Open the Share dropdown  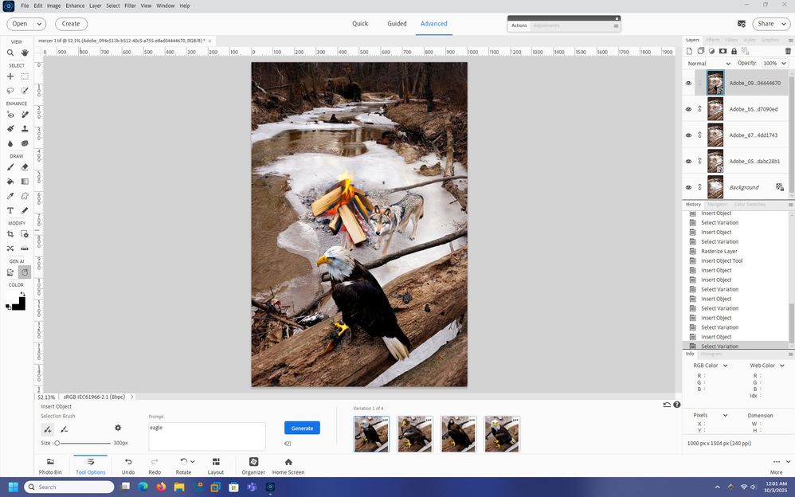770,24
